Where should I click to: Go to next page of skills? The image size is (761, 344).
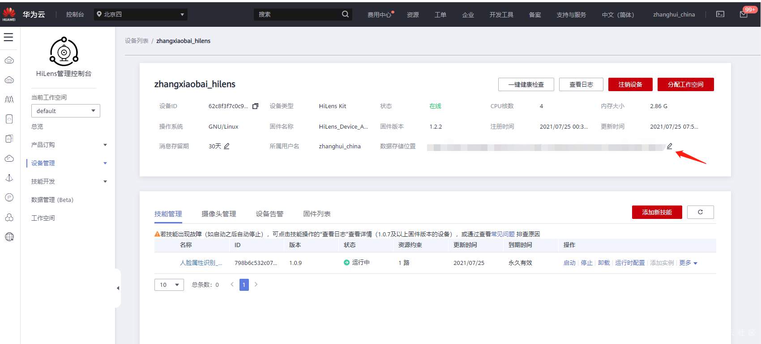pos(256,285)
